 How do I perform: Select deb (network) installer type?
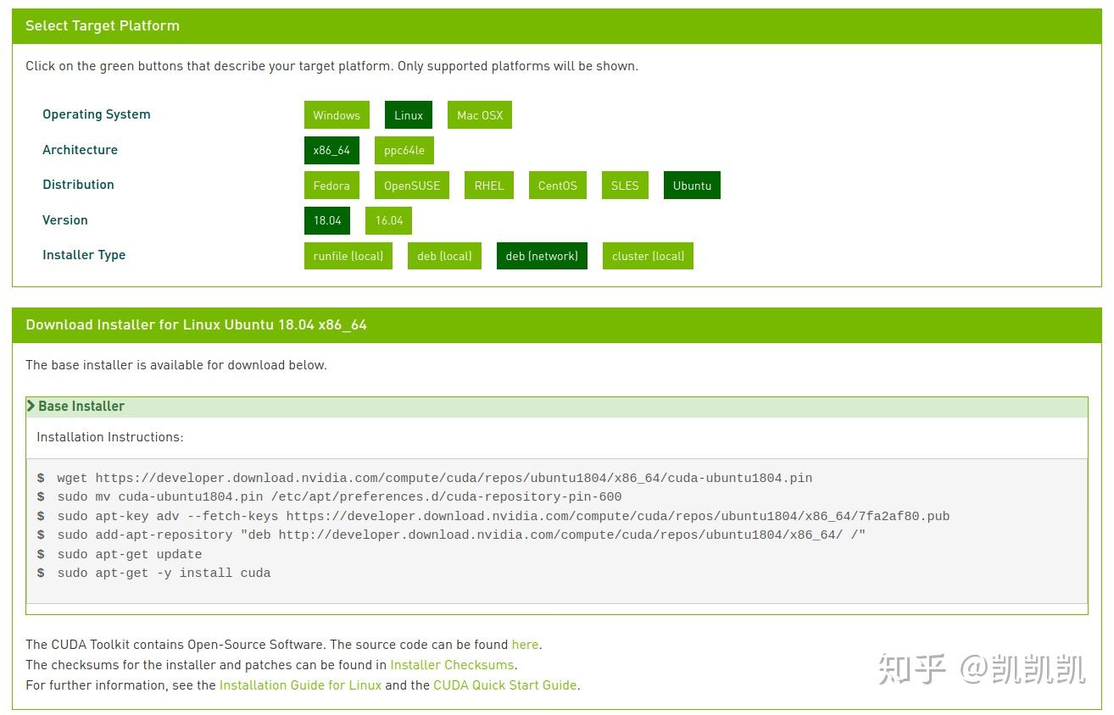click(542, 256)
